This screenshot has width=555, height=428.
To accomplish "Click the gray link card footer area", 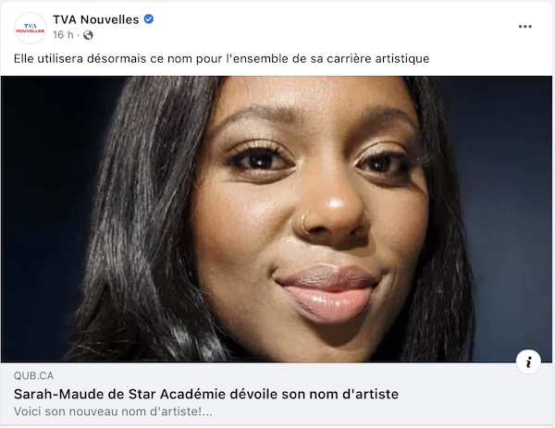I will click(x=277, y=394).
